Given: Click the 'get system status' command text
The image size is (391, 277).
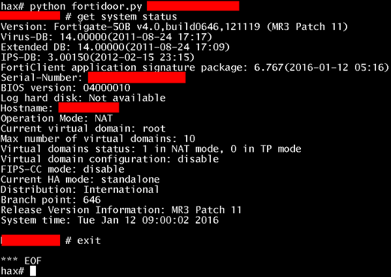Looking at the screenshot, I should point(127,17).
